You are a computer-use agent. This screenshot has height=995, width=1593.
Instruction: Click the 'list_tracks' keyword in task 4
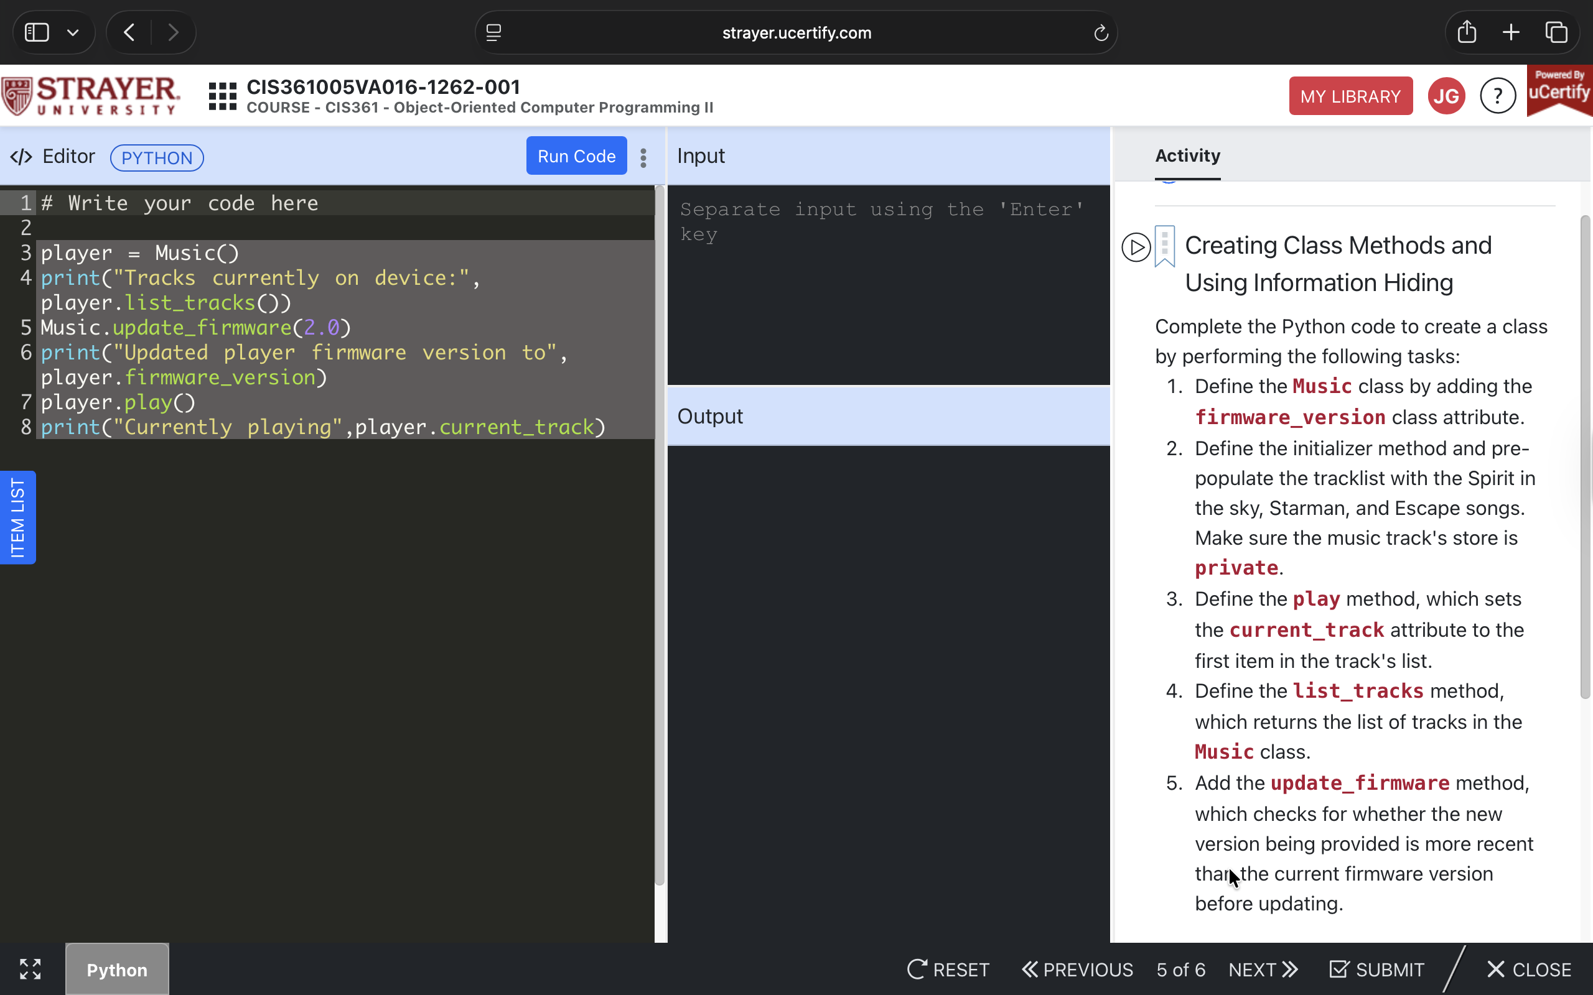pyautogui.click(x=1358, y=691)
